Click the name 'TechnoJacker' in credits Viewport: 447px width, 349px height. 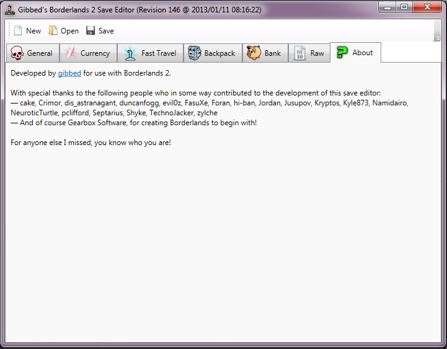click(x=172, y=113)
